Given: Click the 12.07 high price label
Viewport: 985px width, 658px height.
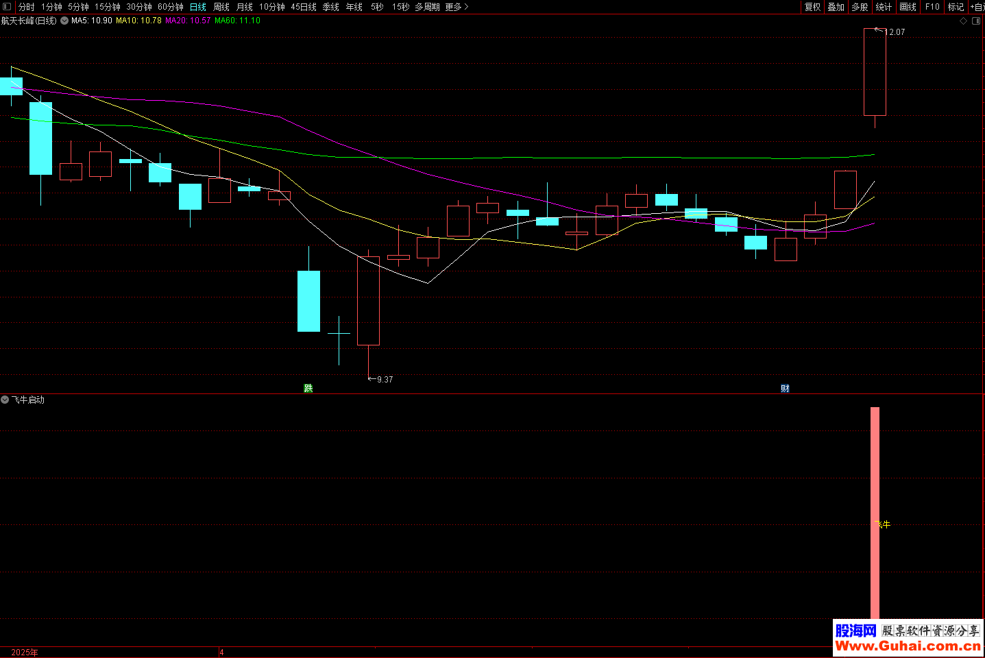Looking at the screenshot, I should [x=895, y=32].
